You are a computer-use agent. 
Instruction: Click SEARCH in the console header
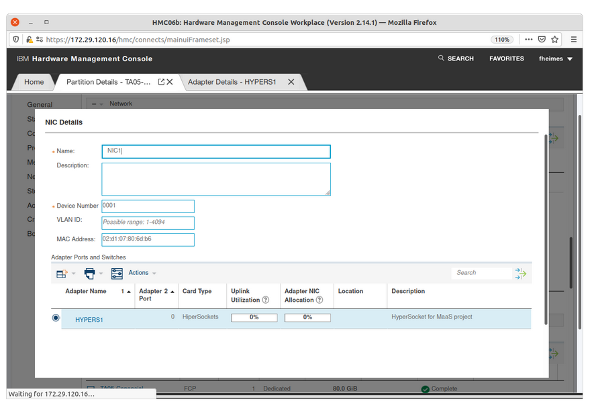[456, 59]
